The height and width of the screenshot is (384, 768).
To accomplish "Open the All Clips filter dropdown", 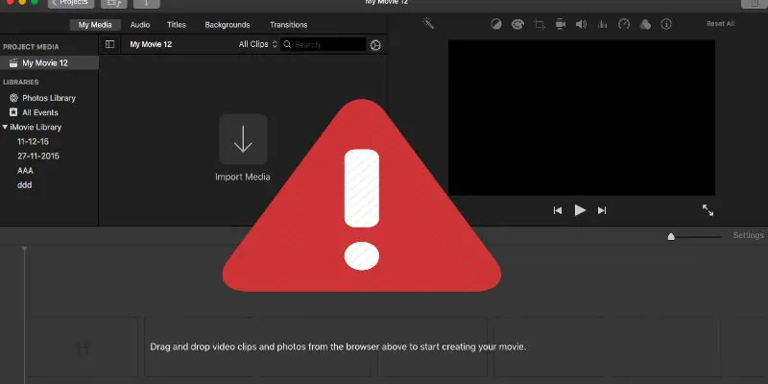I will coord(258,44).
